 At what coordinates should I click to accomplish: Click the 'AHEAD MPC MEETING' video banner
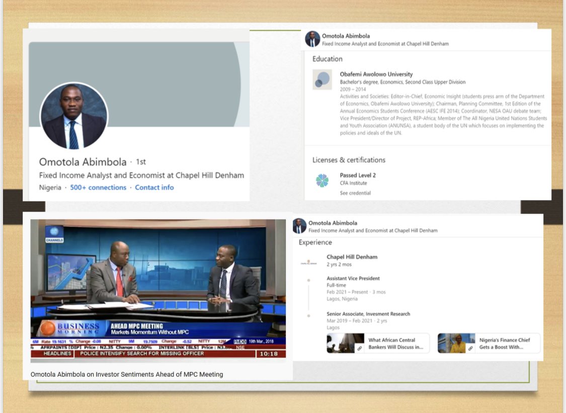point(137,326)
